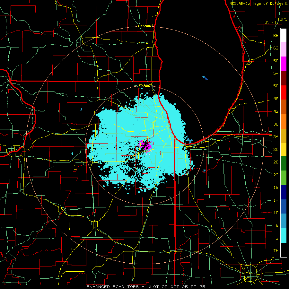This screenshot has height=289, width=289.
Task: Click the 34 legend value
Action: (276, 137)
